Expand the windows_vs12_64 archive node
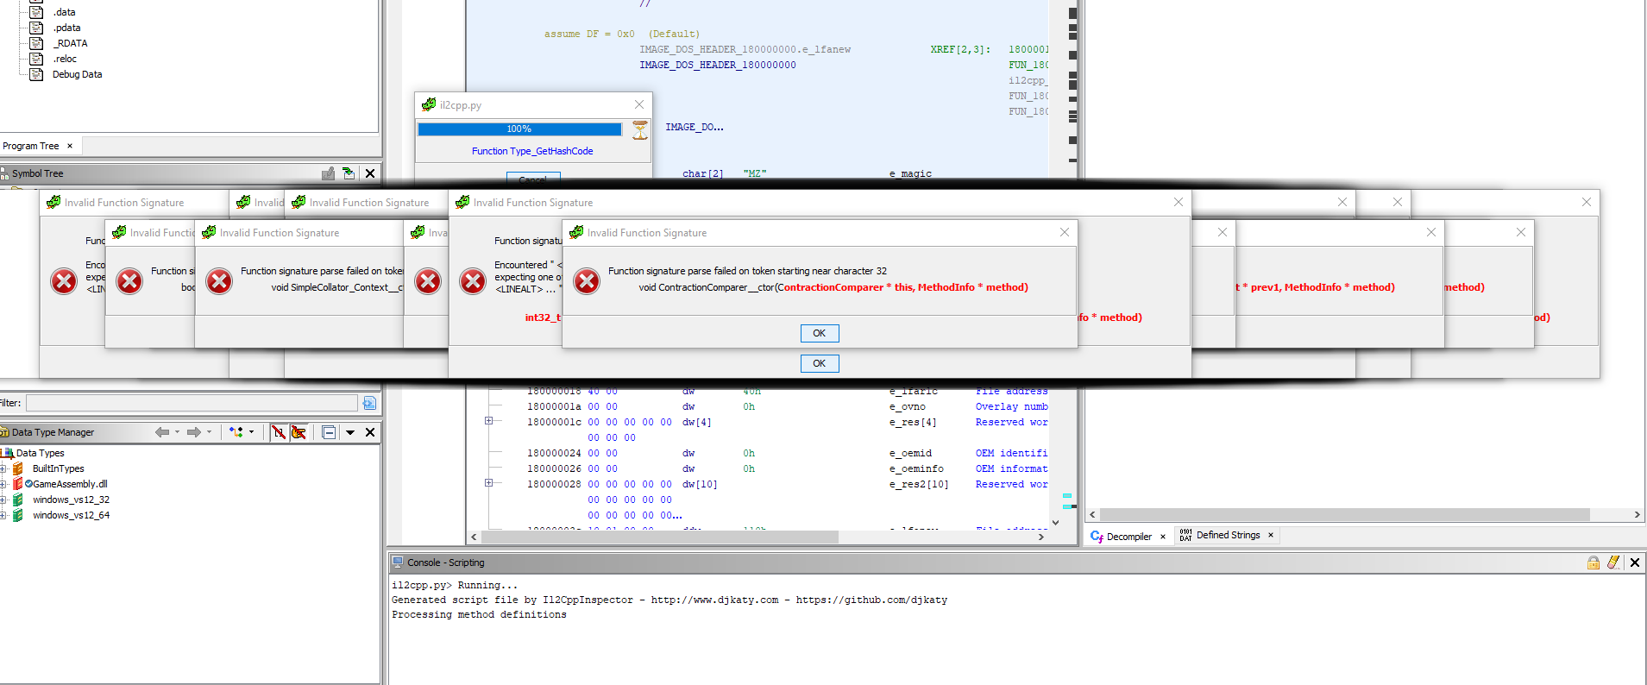This screenshot has width=1647, height=685. tap(3, 515)
